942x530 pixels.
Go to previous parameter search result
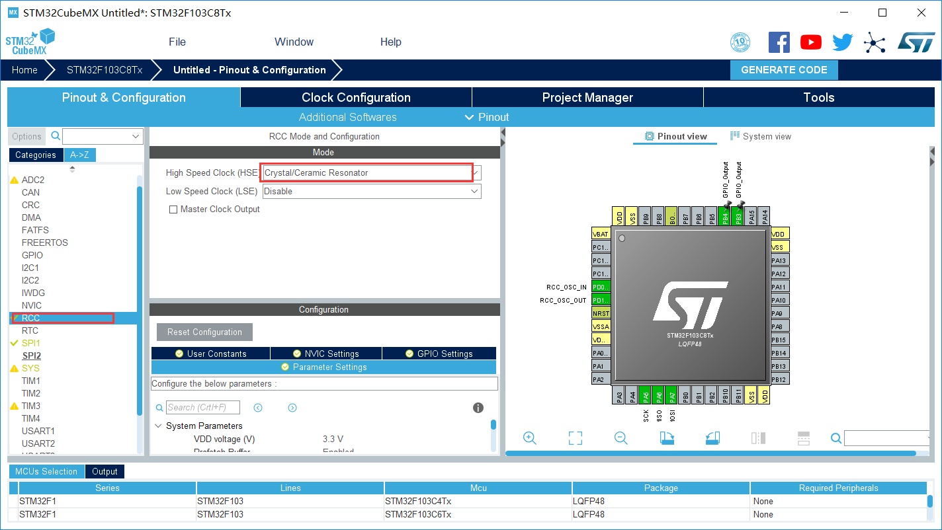coord(258,408)
